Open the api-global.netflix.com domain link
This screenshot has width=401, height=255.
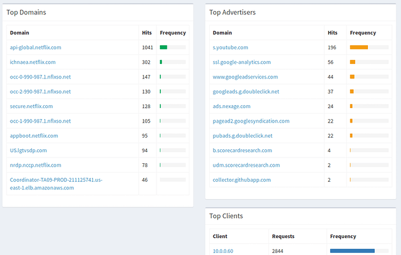tap(35, 48)
